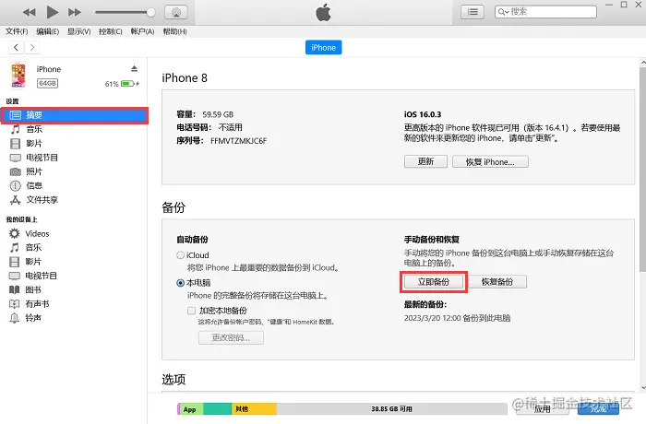Open 信息 in the sidebar
This screenshot has height=424, width=646.
coord(34,185)
